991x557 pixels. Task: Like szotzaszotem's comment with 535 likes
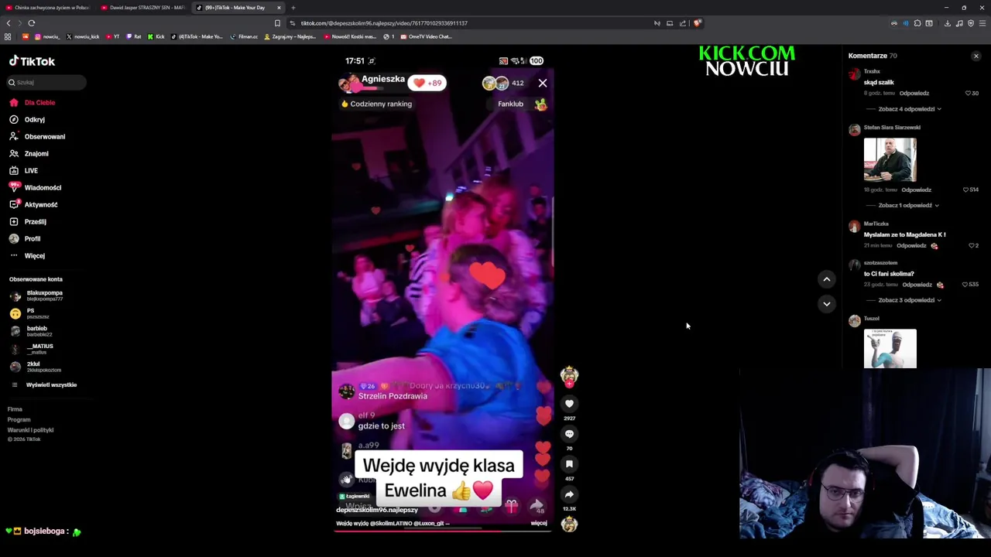point(966,285)
